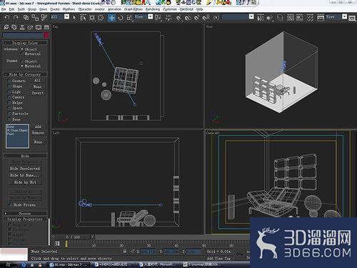Open the Select by Name icon
The height and width of the screenshot is (268, 357).
click(83, 17)
